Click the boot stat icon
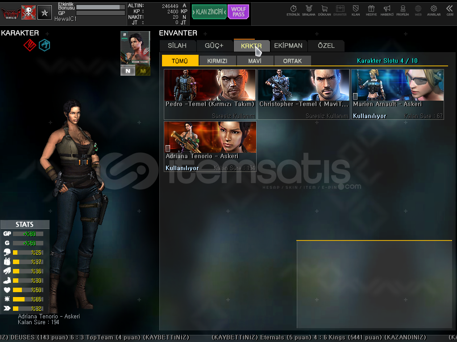 pos(7,281)
